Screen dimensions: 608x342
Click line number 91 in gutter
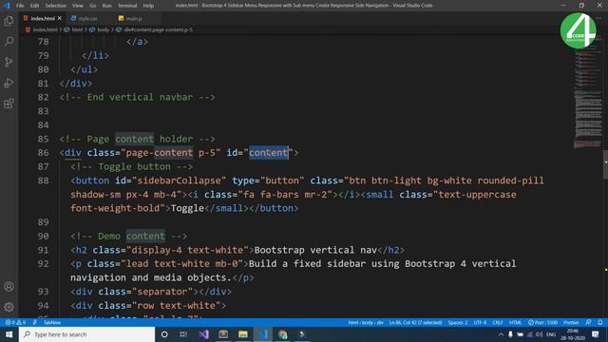[43, 250]
